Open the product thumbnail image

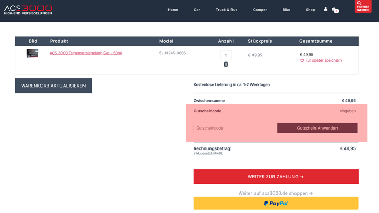point(32,53)
